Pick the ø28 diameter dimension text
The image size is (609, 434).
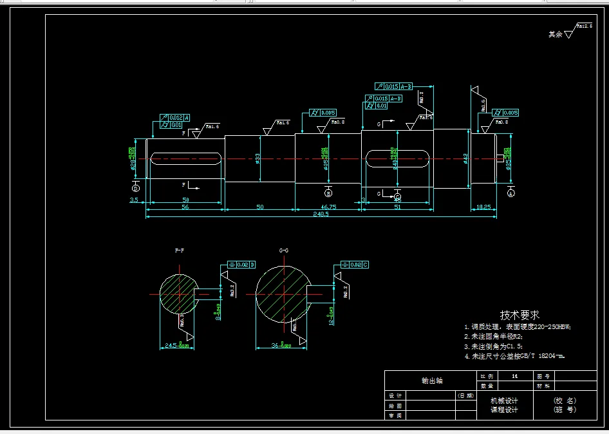click(x=133, y=165)
